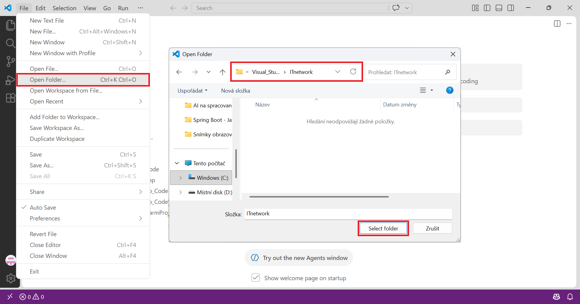Open Run and Debug view
The width and height of the screenshot is (580, 304).
(x=10, y=80)
